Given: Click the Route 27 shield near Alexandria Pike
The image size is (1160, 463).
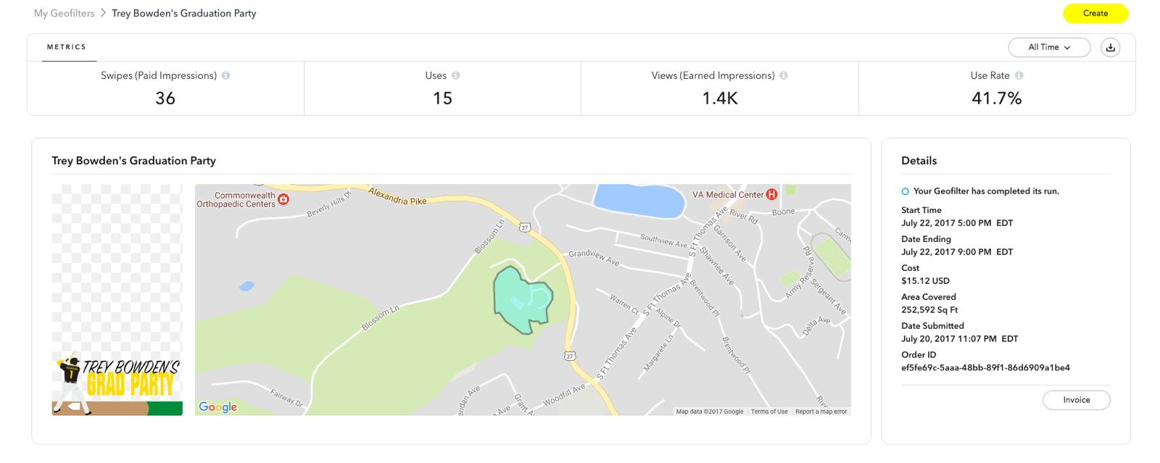Looking at the screenshot, I should [525, 228].
